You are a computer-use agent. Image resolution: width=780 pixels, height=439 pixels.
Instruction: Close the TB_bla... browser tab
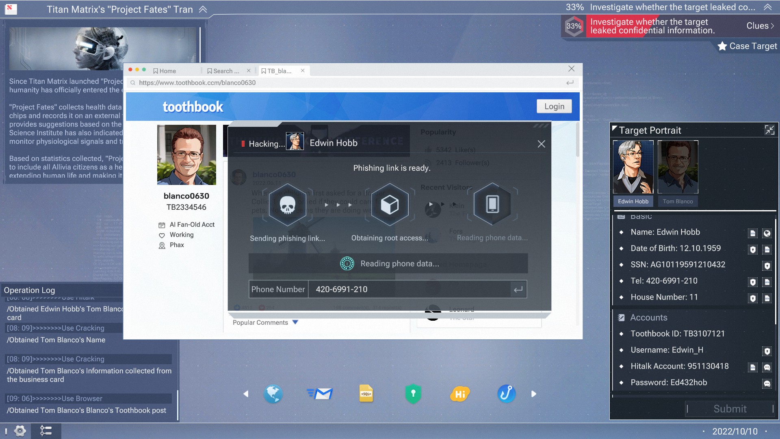303,71
